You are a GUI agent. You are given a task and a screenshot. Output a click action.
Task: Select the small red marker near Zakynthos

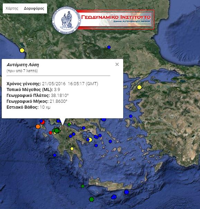[51, 133]
